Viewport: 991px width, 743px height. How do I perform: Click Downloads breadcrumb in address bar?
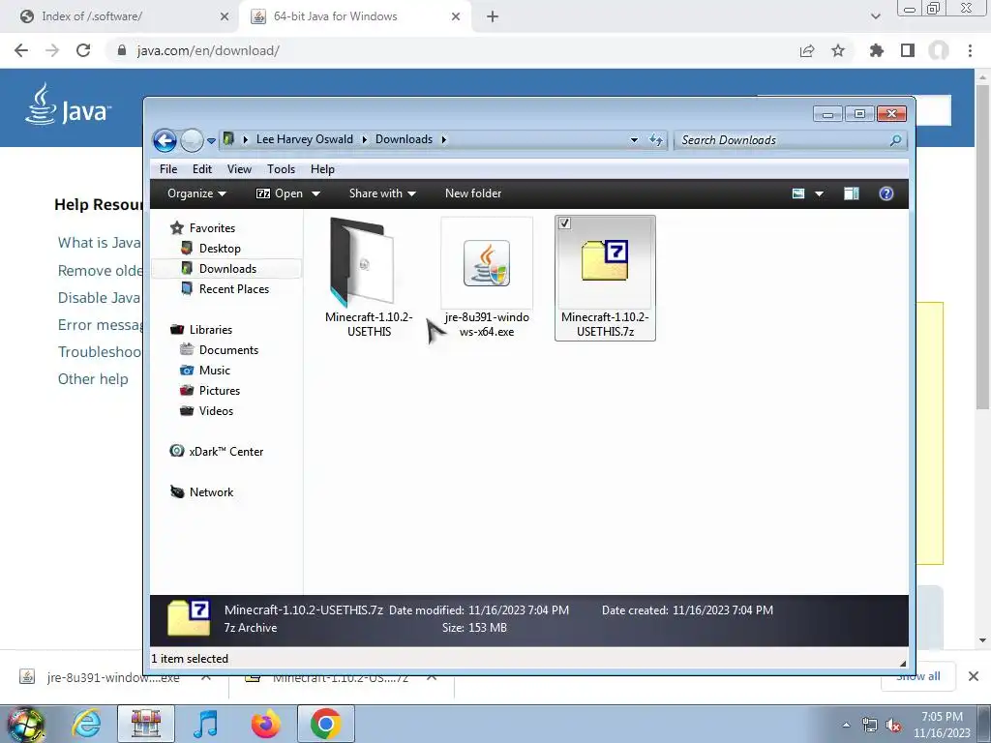(404, 139)
